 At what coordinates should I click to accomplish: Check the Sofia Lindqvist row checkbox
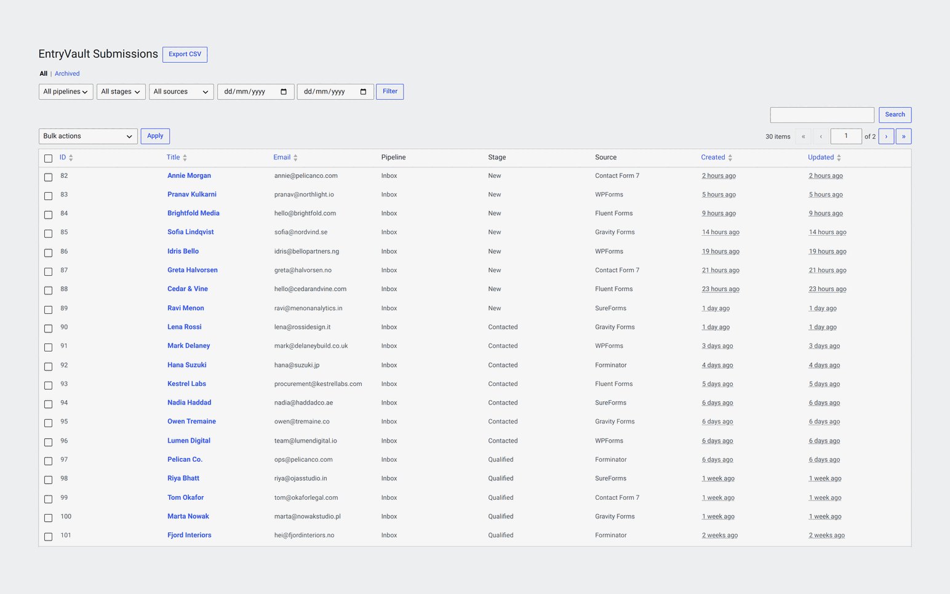click(48, 233)
